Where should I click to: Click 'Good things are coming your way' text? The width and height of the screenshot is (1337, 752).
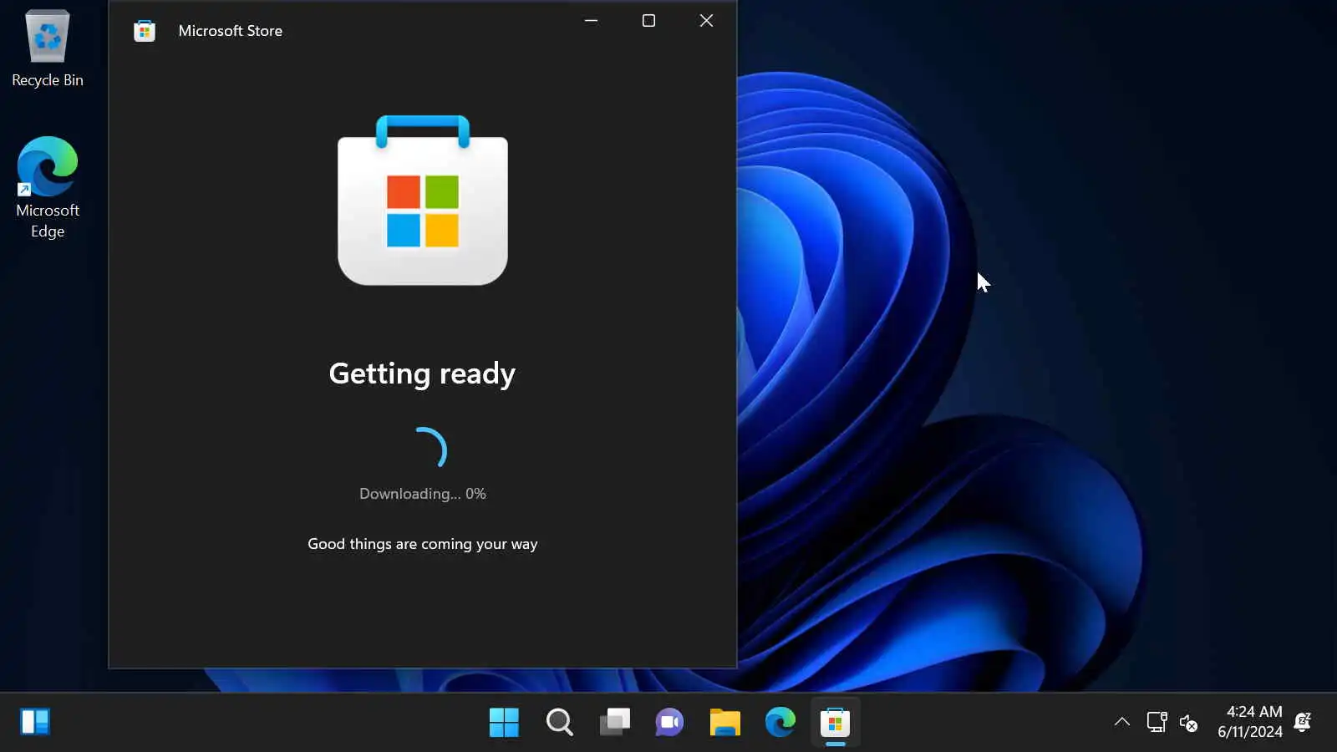click(x=423, y=544)
